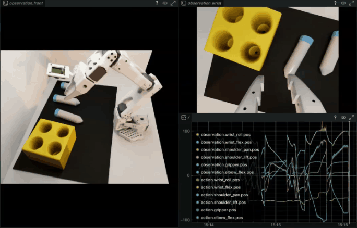357x228 pixels.
Task: Click the 15:15 time label on the plot axis
Action: pyautogui.click(x=275, y=224)
